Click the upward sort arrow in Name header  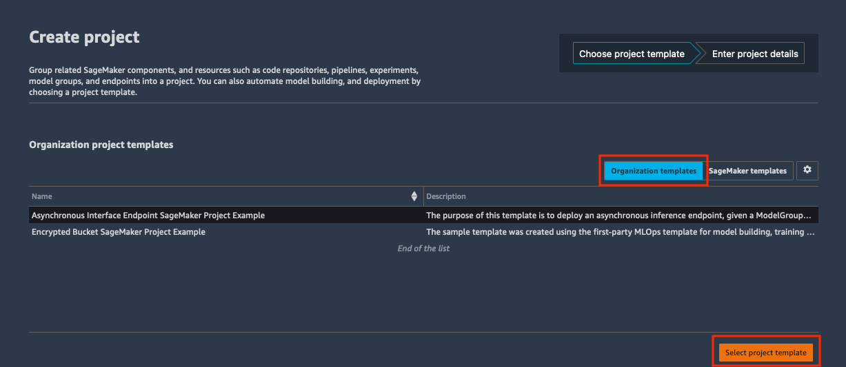tap(414, 193)
